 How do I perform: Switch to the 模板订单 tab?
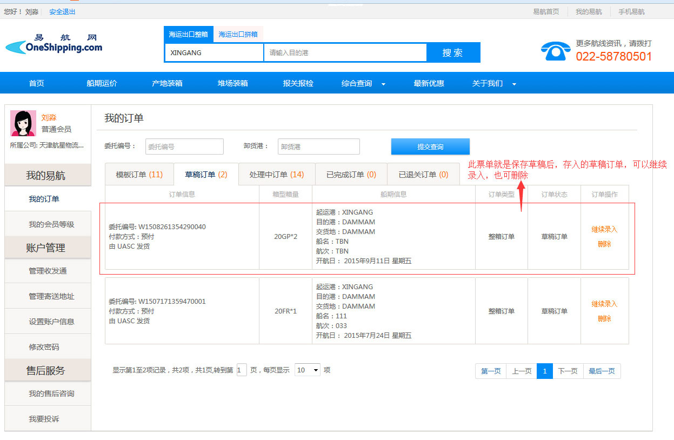[x=139, y=175]
